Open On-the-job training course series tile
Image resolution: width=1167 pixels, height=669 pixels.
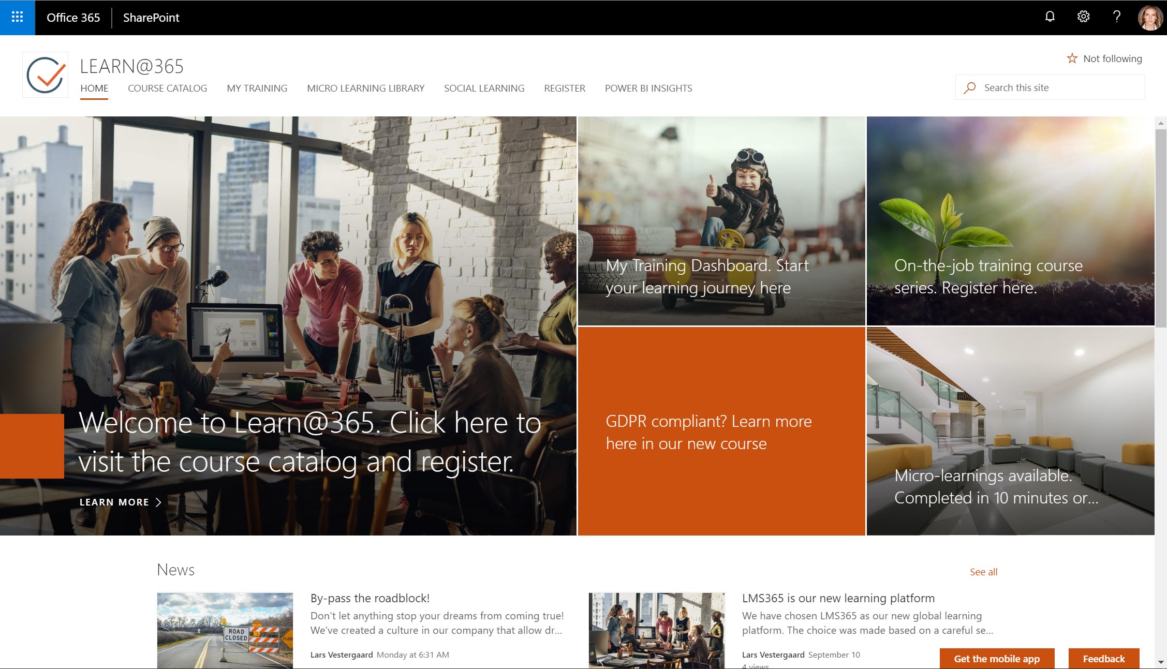(1010, 221)
